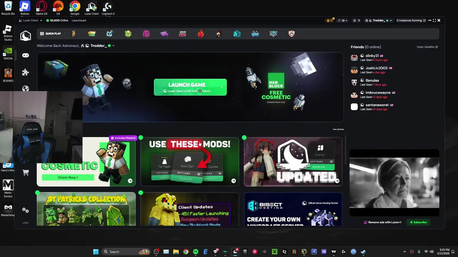The image size is (458, 257).
Task: Open the coins balance in top bar
Action: point(330,20)
